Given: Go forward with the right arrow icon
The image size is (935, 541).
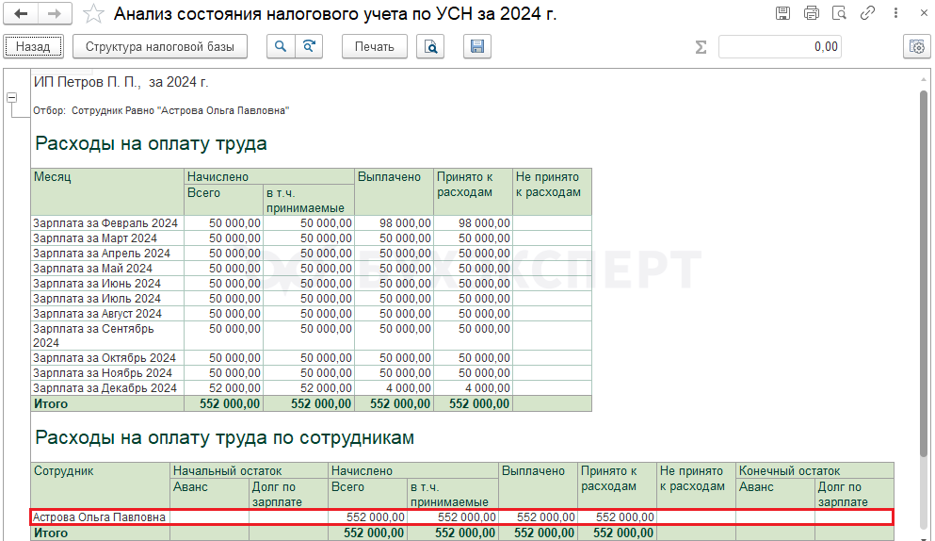Looking at the screenshot, I should click(x=55, y=14).
